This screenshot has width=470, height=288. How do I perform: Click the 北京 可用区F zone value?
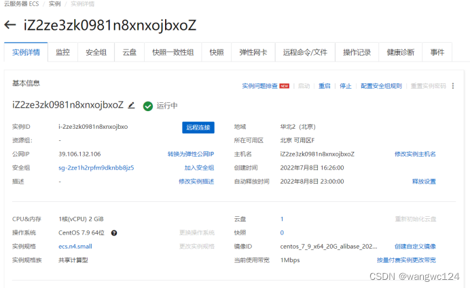(297, 140)
